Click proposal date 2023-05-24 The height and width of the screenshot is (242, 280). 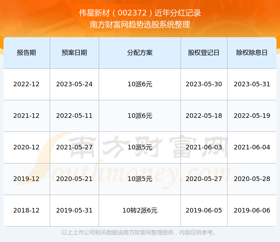[74, 84]
